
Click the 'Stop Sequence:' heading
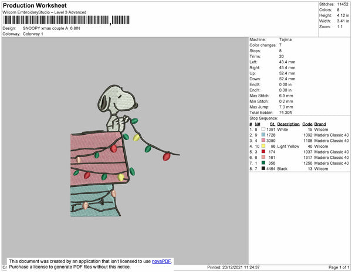click(263, 118)
